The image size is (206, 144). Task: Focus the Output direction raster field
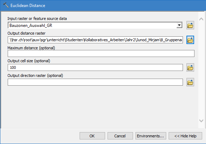(95, 82)
